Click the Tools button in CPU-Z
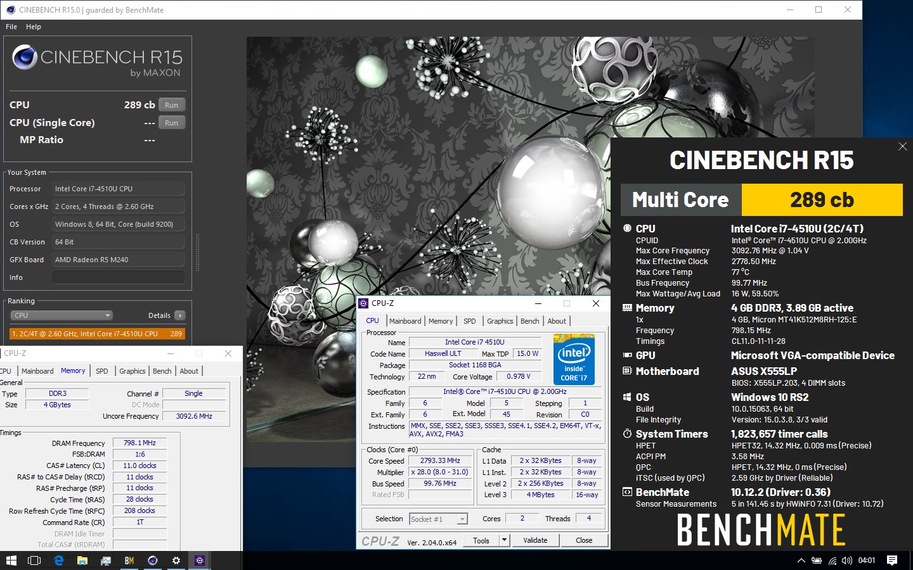 [481, 540]
